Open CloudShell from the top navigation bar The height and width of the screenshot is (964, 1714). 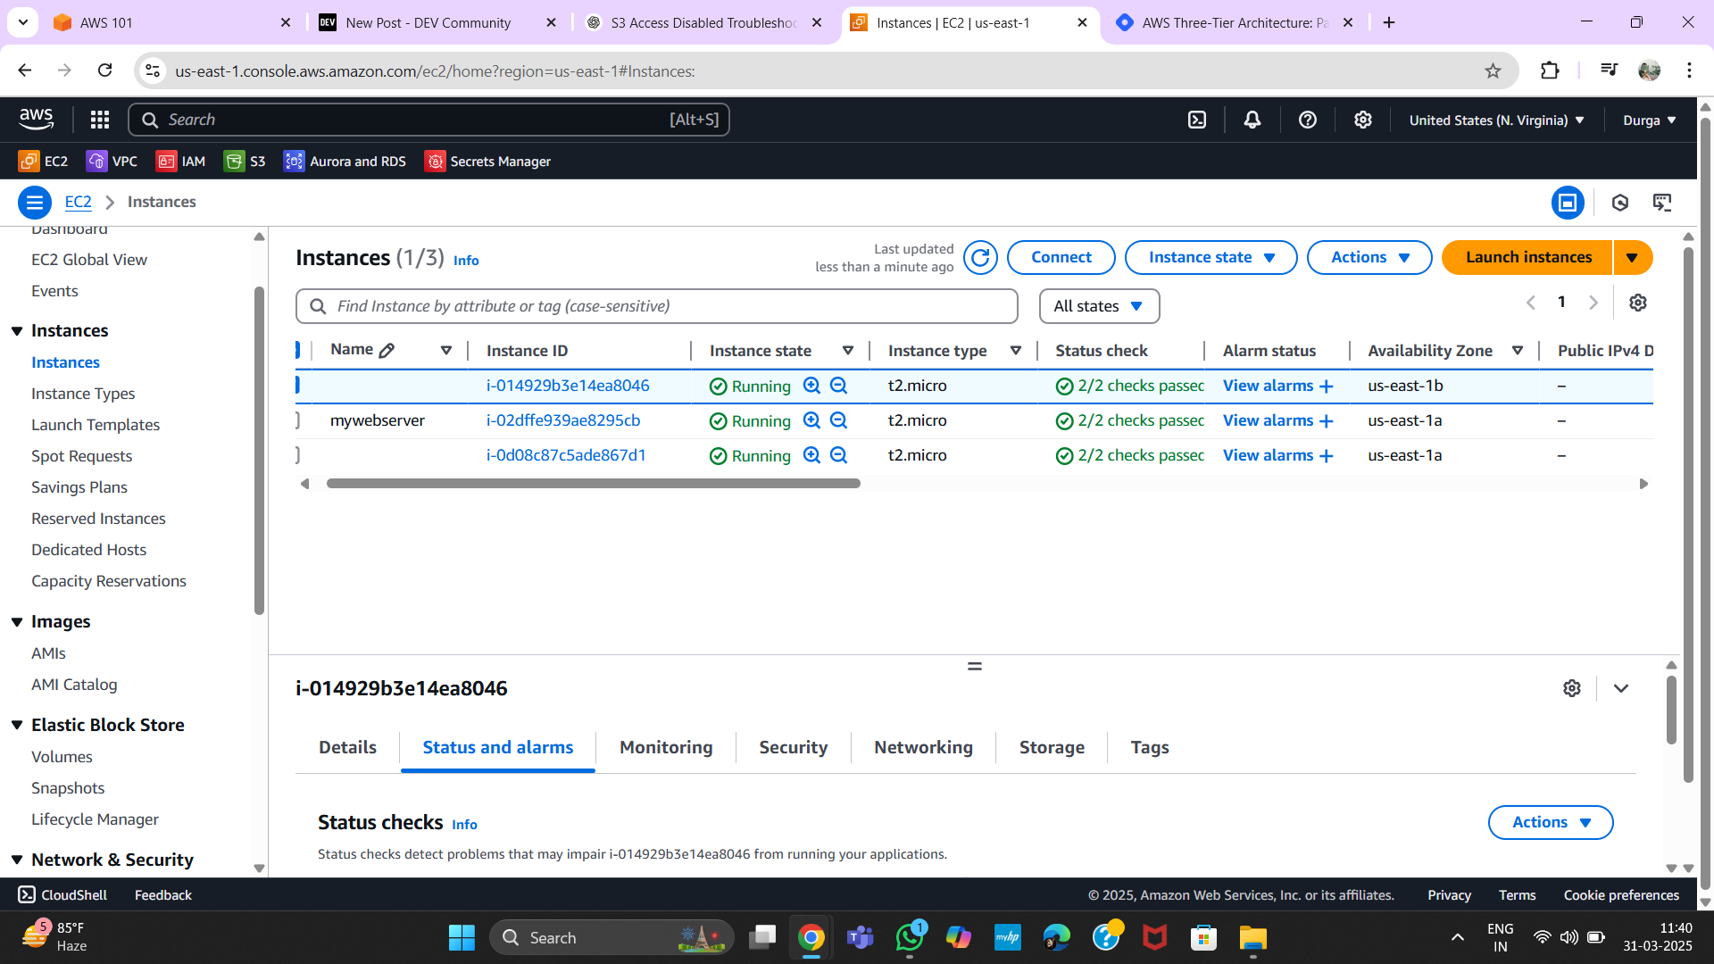(x=1197, y=120)
